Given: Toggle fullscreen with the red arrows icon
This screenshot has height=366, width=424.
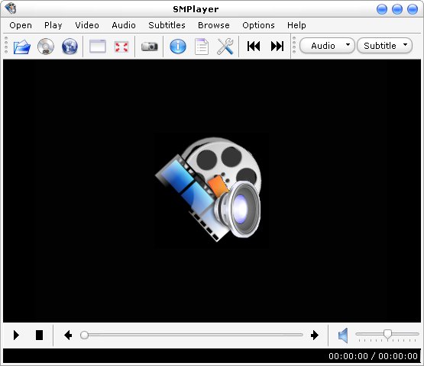Looking at the screenshot, I should pyautogui.click(x=121, y=47).
